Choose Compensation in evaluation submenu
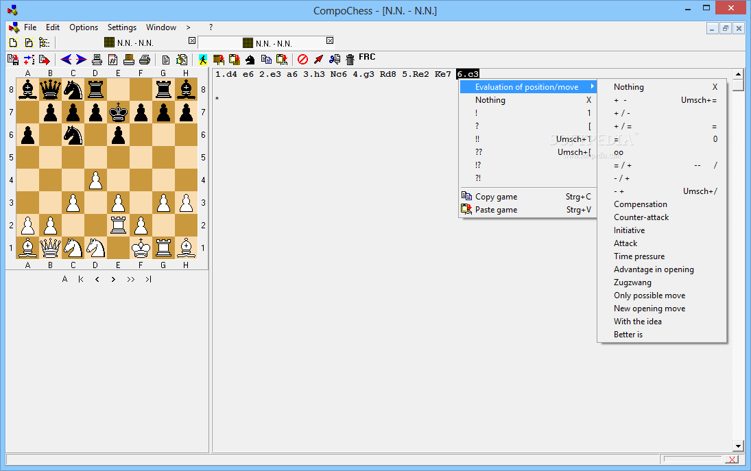751x471 pixels. click(662, 204)
